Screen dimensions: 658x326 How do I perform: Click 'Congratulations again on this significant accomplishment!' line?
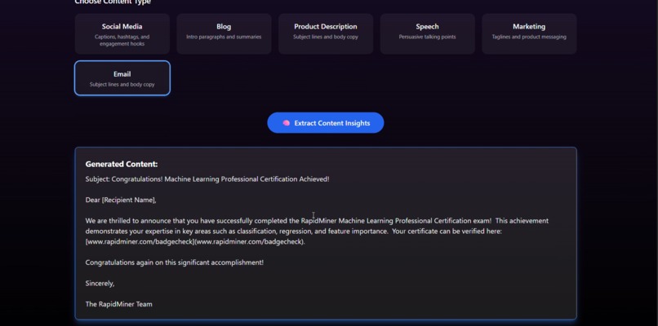click(x=175, y=262)
